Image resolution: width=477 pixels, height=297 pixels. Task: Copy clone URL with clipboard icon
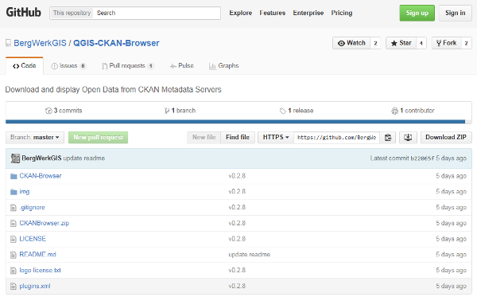(x=388, y=138)
